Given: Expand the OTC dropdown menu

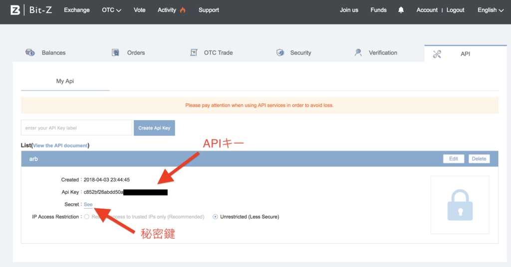Looking at the screenshot, I should click(111, 10).
